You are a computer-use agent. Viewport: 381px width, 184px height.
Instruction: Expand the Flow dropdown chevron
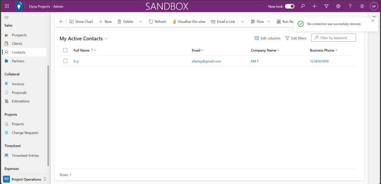coord(269,22)
